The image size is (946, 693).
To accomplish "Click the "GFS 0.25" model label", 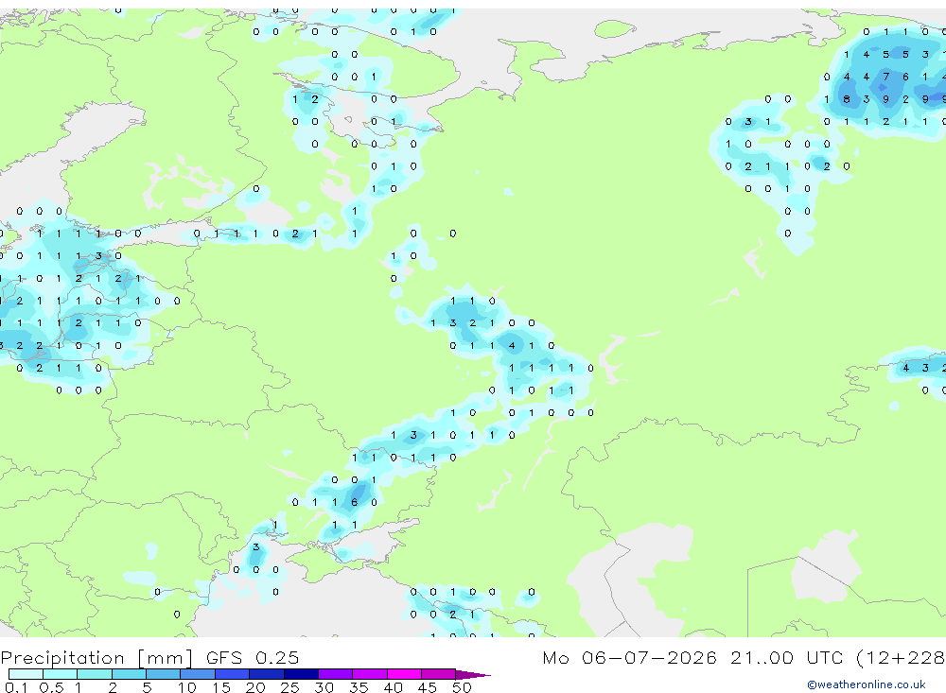I will click(253, 657).
